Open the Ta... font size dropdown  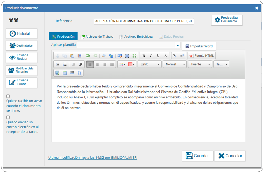(x=221, y=64)
